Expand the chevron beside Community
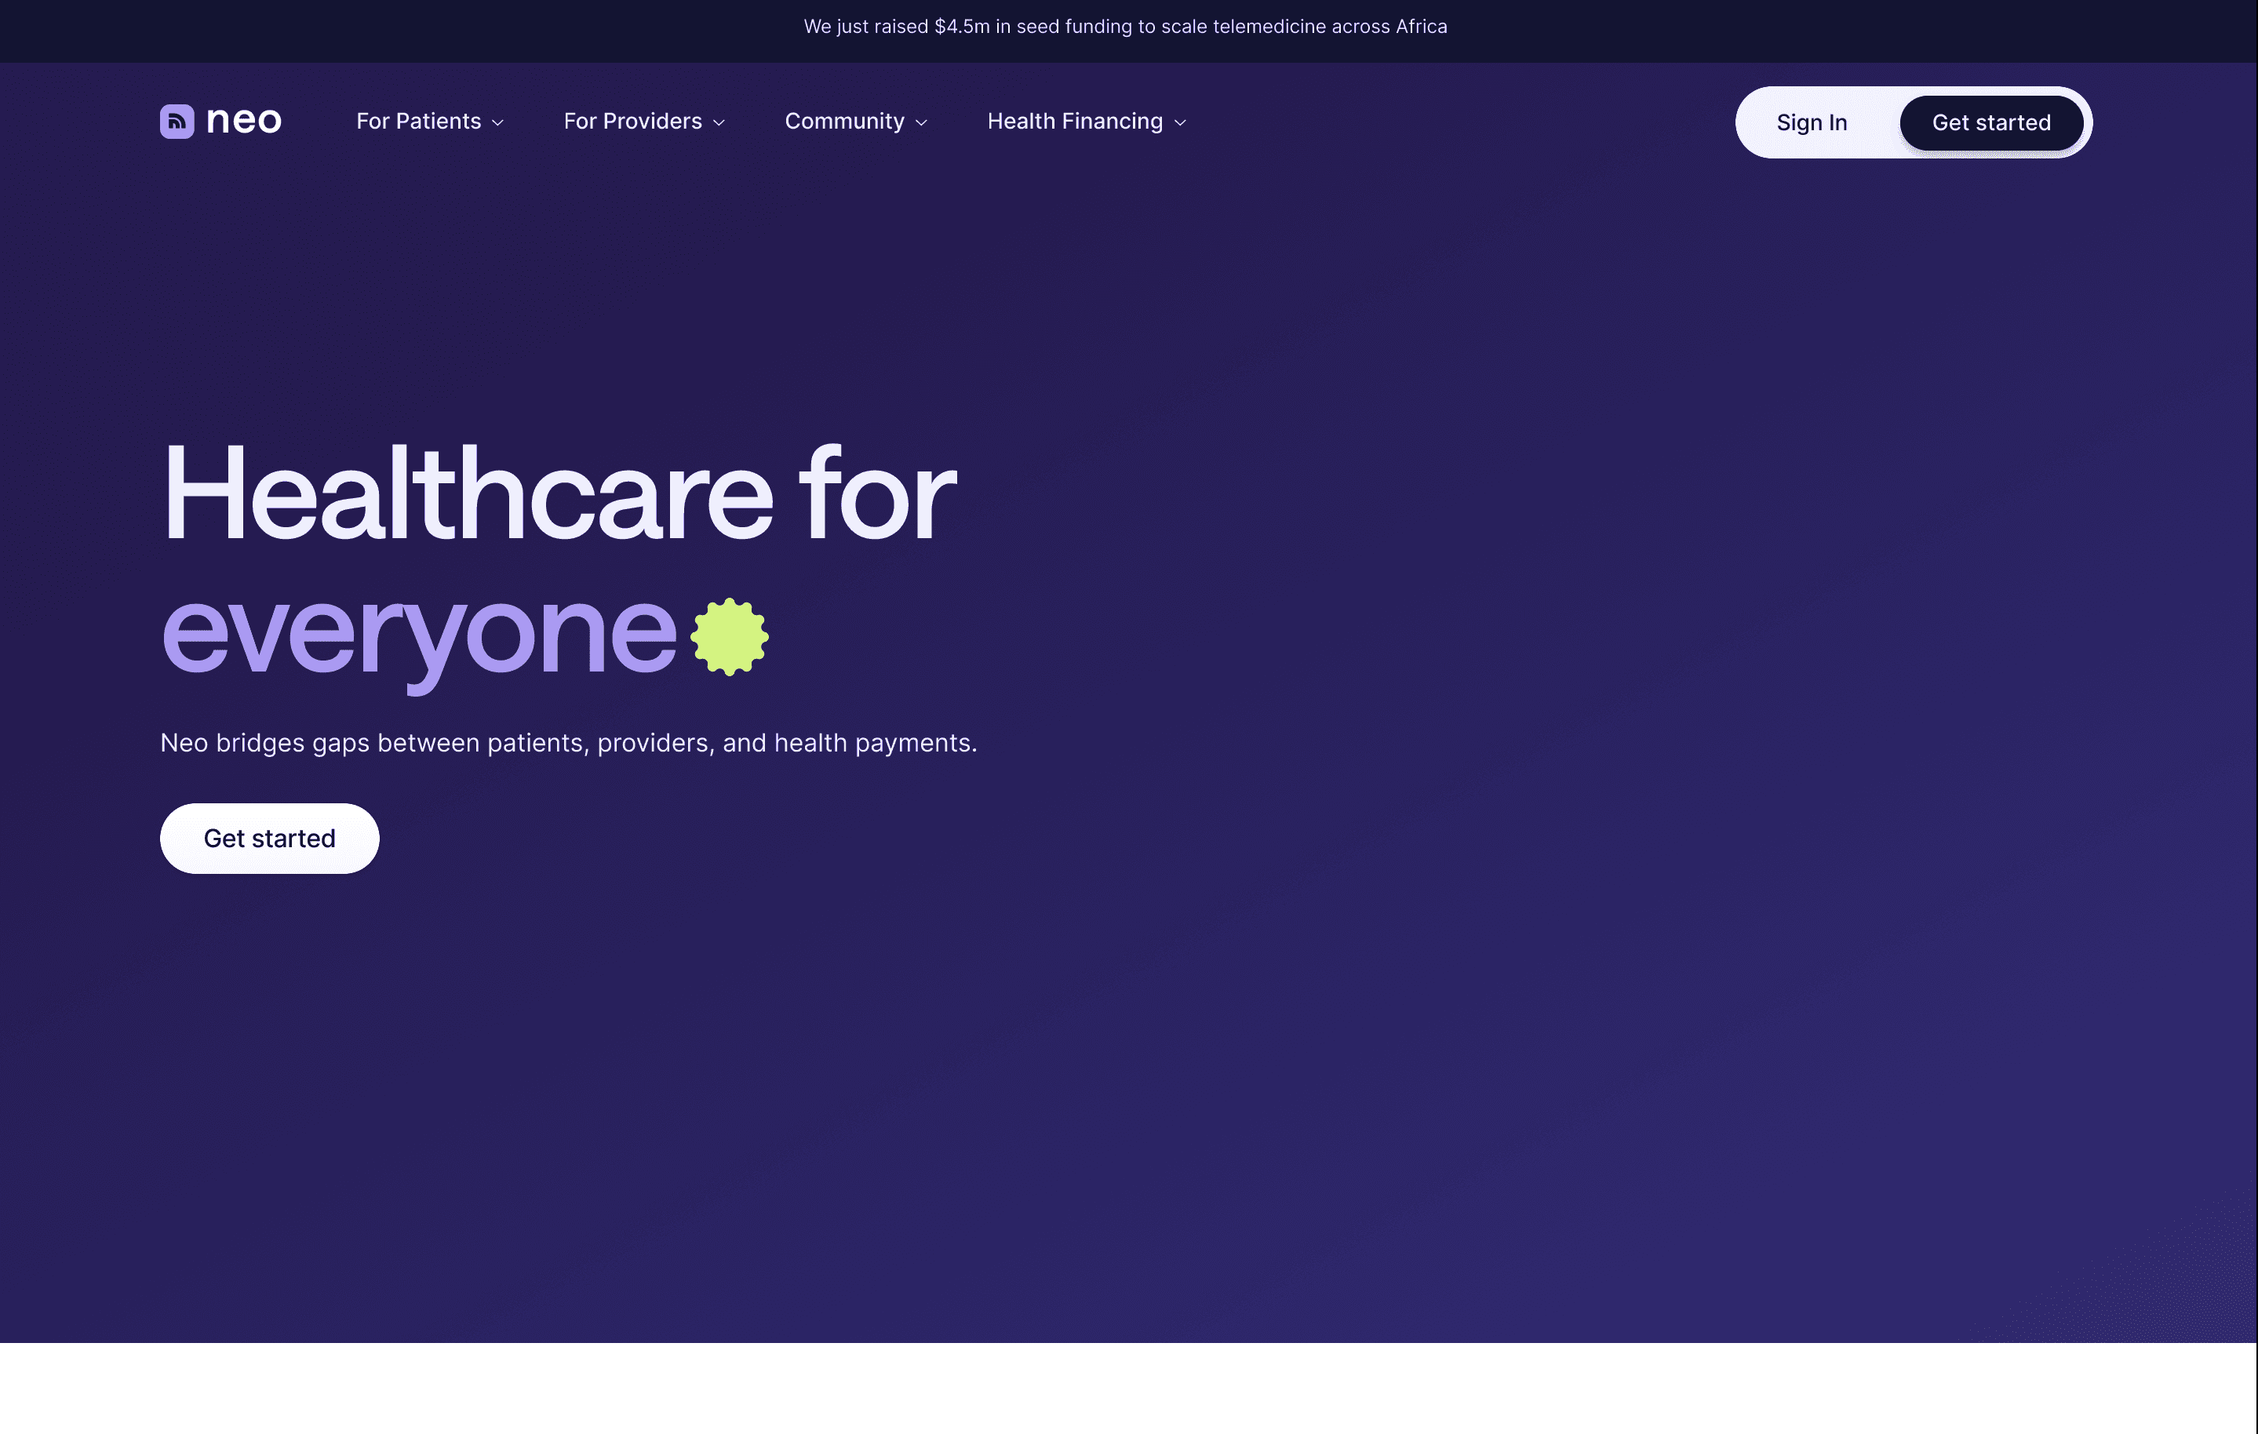 tap(922, 123)
